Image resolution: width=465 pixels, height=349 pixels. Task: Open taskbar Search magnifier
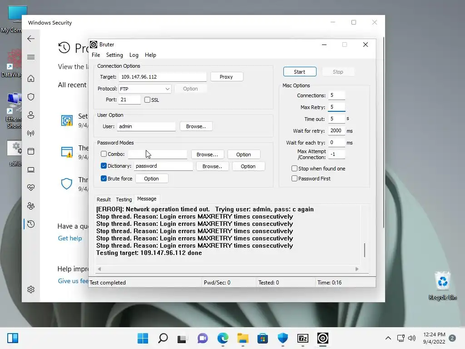(163, 338)
